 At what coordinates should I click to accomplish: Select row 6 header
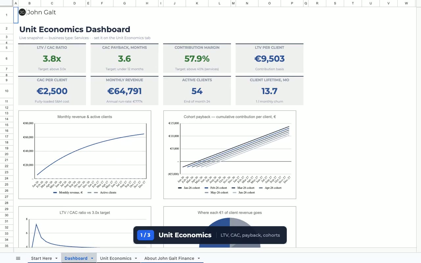point(7,59)
